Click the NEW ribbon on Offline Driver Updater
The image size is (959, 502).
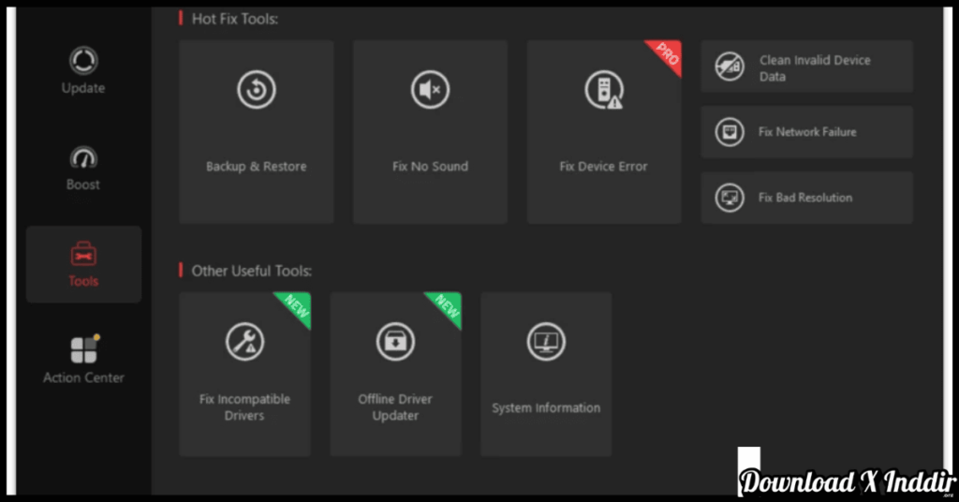click(447, 307)
